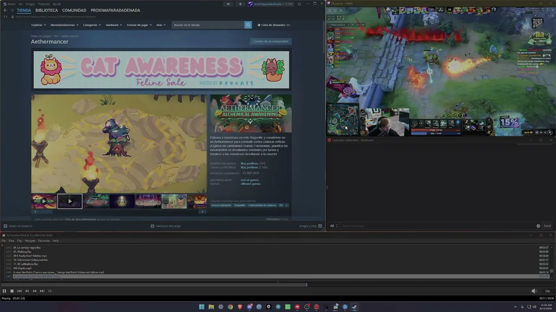Open File Explorer from the taskbar

coord(211,307)
